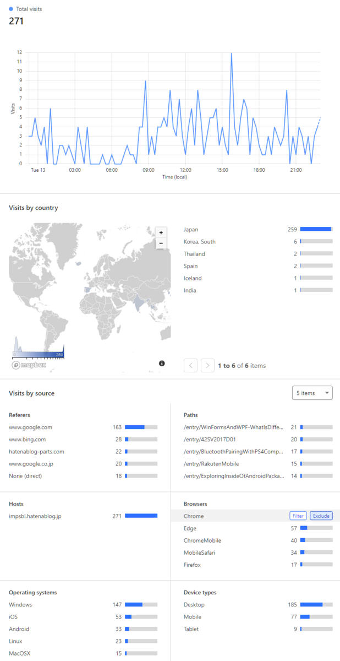This screenshot has height=661, width=340.
Task: Select the Mobile device type row
Action: [258, 617]
